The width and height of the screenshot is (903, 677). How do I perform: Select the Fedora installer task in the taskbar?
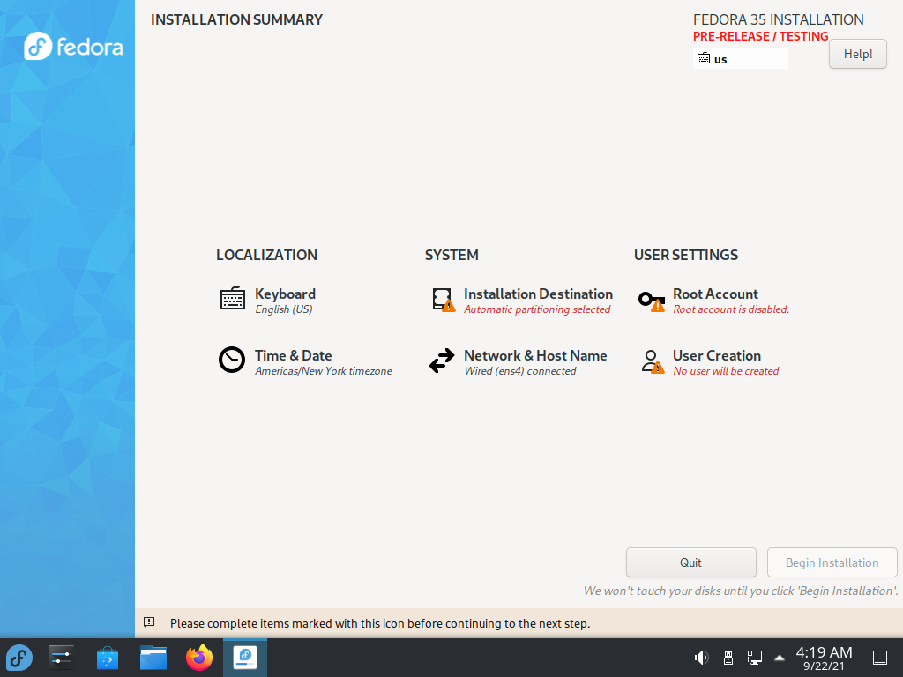point(245,658)
